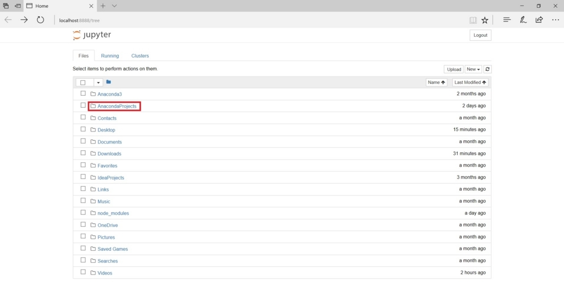This screenshot has height=302, width=564.
Task: Switch to the Files tab
Action: pos(84,56)
